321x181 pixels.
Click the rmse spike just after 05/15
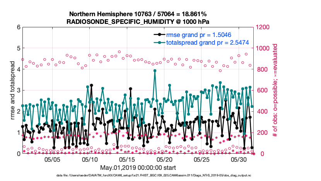pyautogui.click(x=131, y=88)
